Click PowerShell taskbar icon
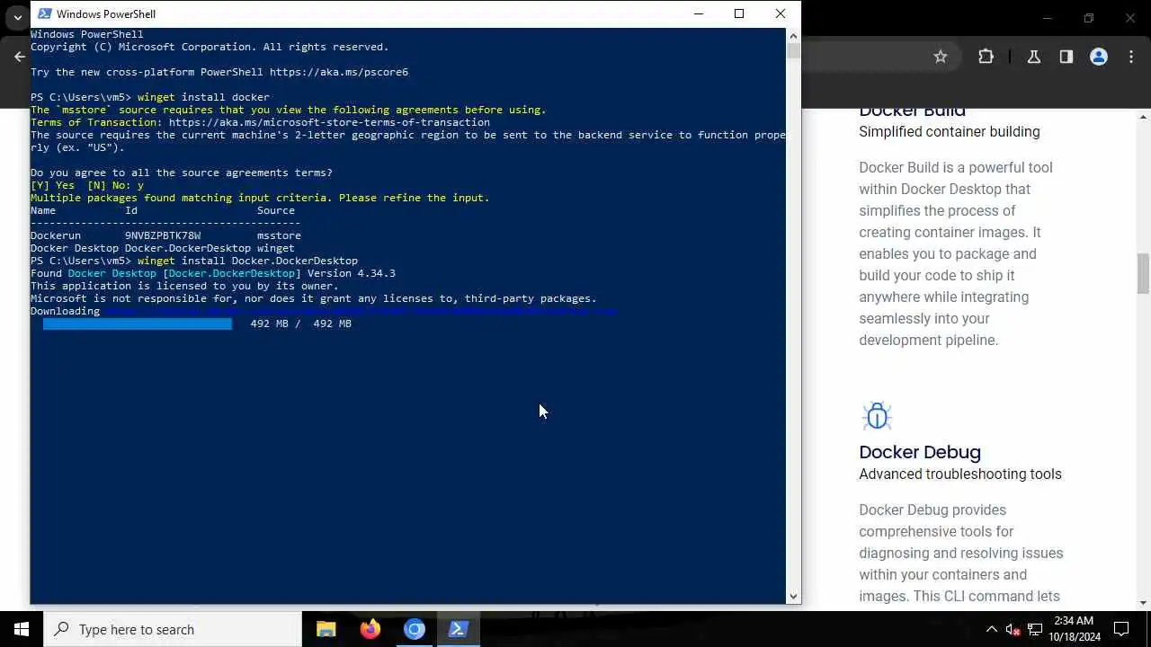The image size is (1151, 647). 458,629
